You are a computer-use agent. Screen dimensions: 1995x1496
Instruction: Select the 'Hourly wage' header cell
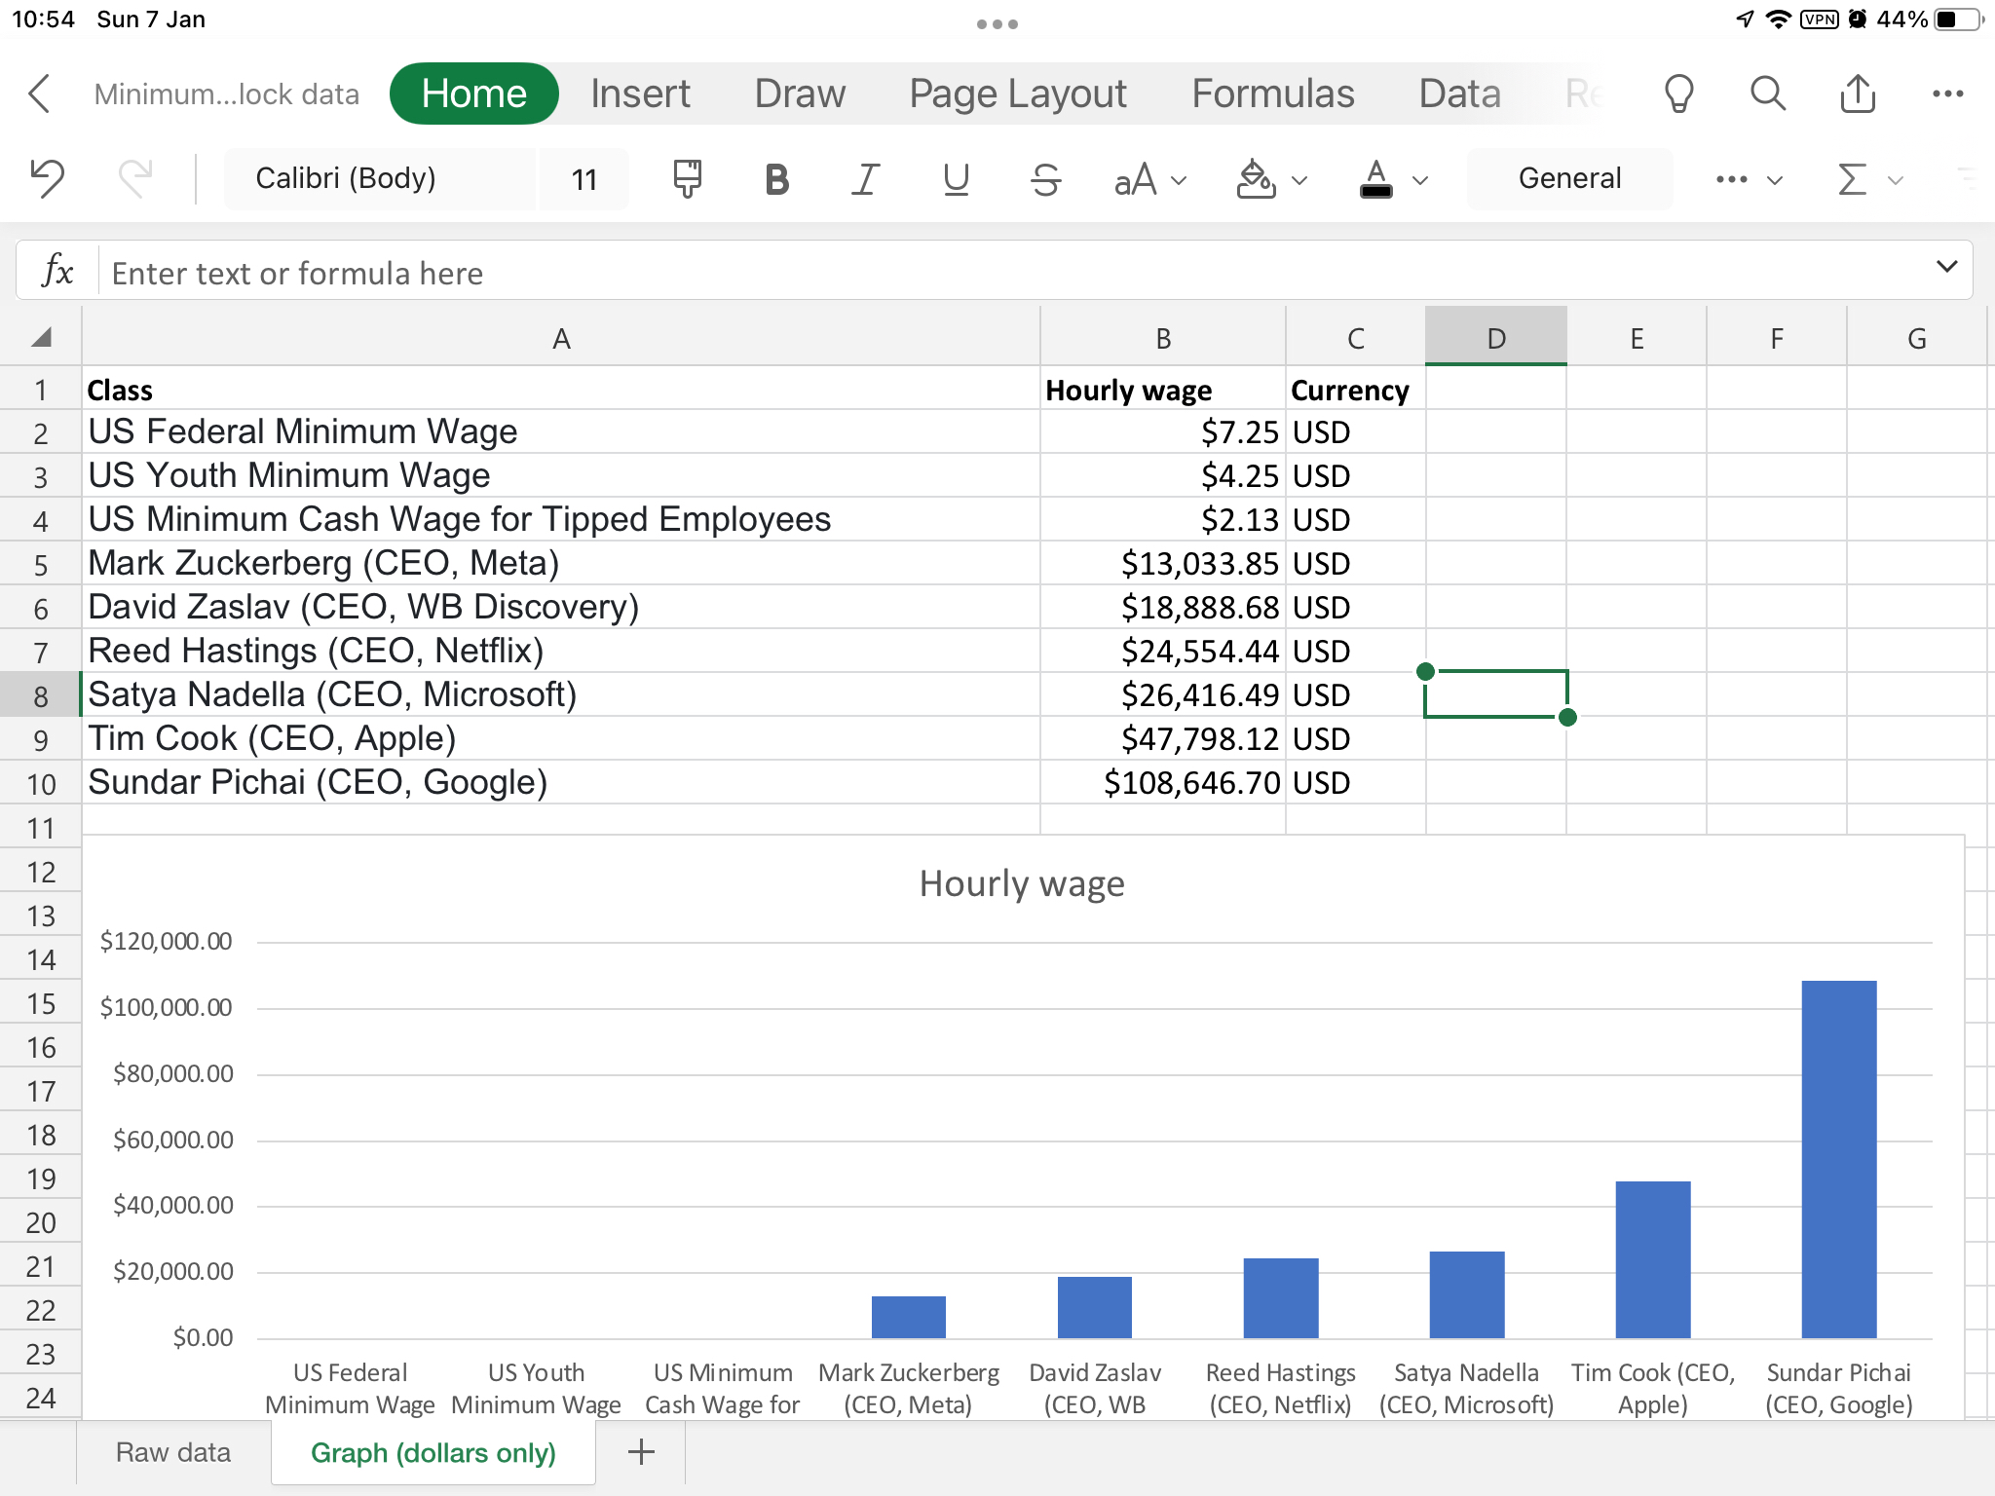click(1163, 390)
